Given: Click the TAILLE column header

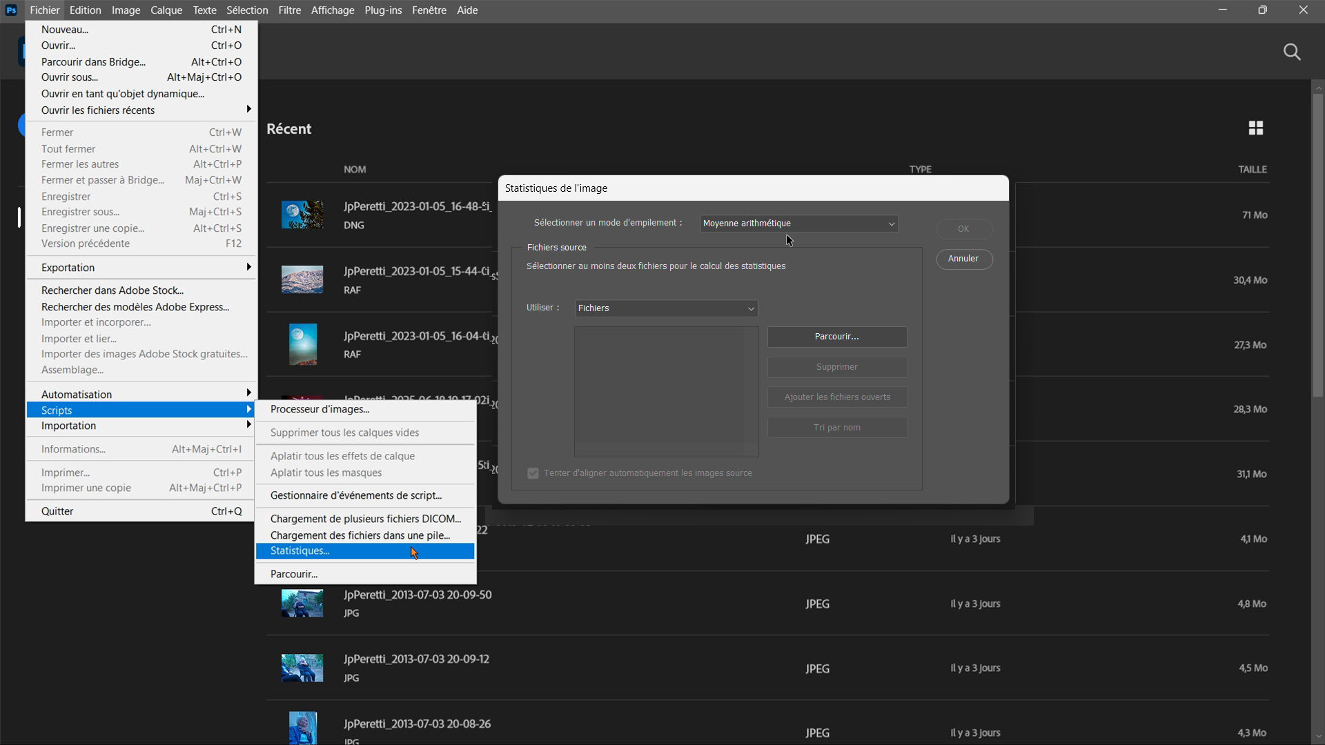Looking at the screenshot, I should tap(1253, 170).
